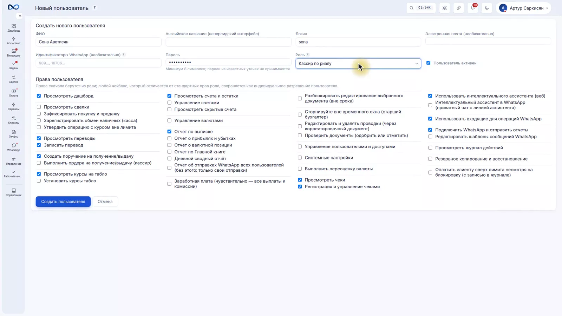The height and width of the screenshot is (316, 562).
Task: Click the Логин input field
Action: pos(358,42)
